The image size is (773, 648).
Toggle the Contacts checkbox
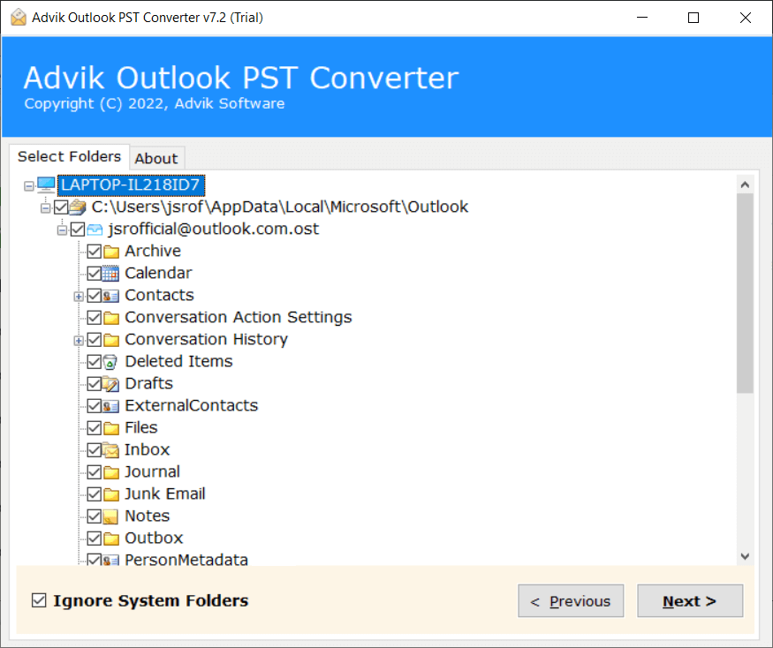95,296
